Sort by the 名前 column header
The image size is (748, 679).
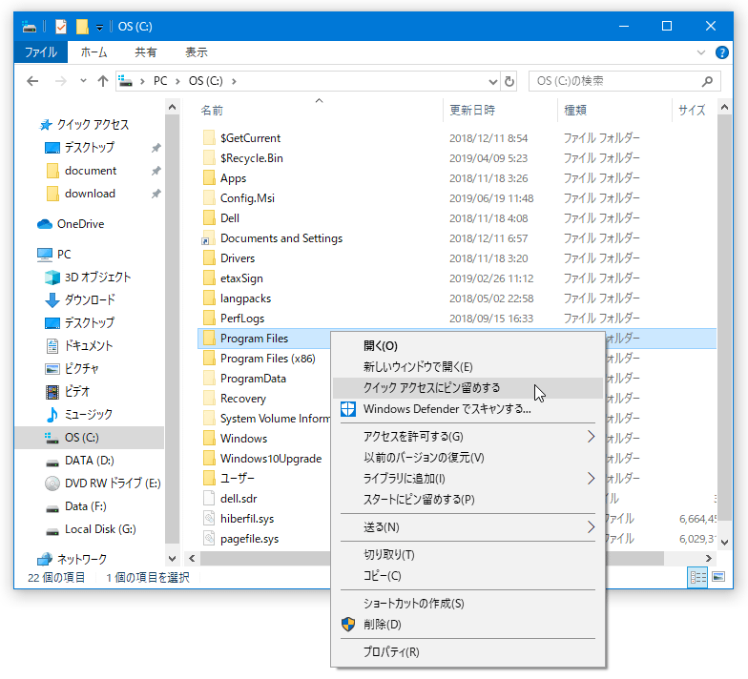(x=212, y=111)
